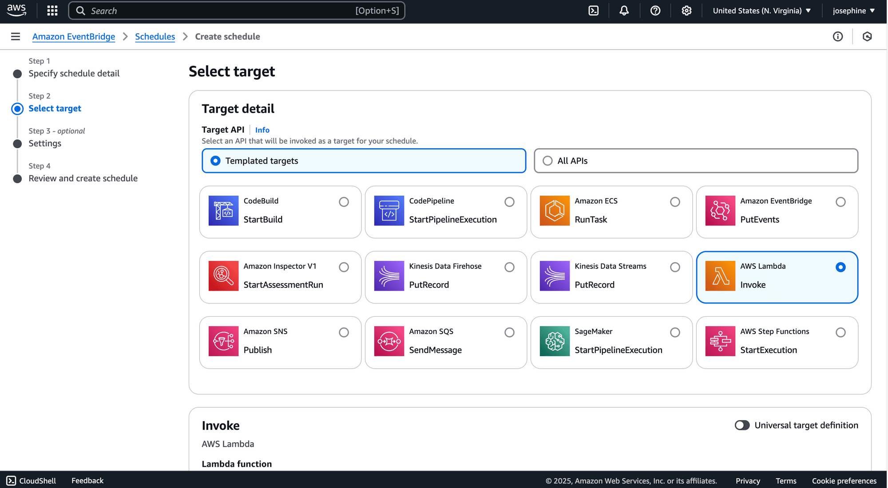888x488 pixels.
Task: Open the Terms link in footer
Action: point(786,481)
